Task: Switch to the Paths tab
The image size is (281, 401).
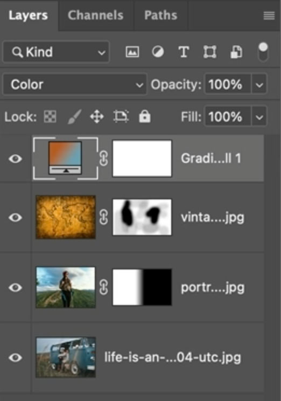Action: pyautogui.click(x=160, y=15)
